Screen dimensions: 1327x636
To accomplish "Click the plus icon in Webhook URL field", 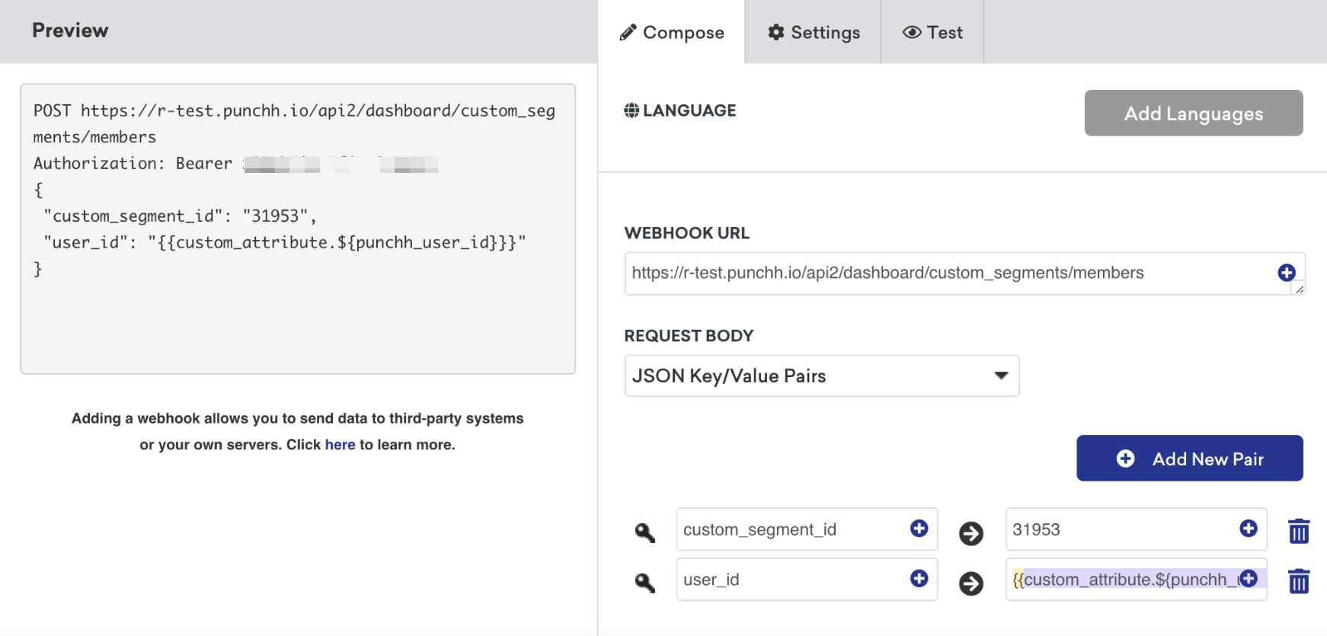I will click(1287, 273).
